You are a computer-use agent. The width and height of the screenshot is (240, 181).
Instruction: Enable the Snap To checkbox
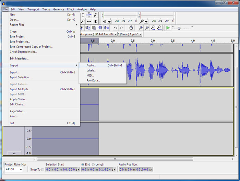[x=43, y=169]
